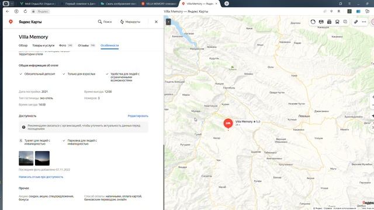This screenshot has width=374, height=210.
Task: Open Поиск magnifier search in side panel
Action: [x=105, y=22]
